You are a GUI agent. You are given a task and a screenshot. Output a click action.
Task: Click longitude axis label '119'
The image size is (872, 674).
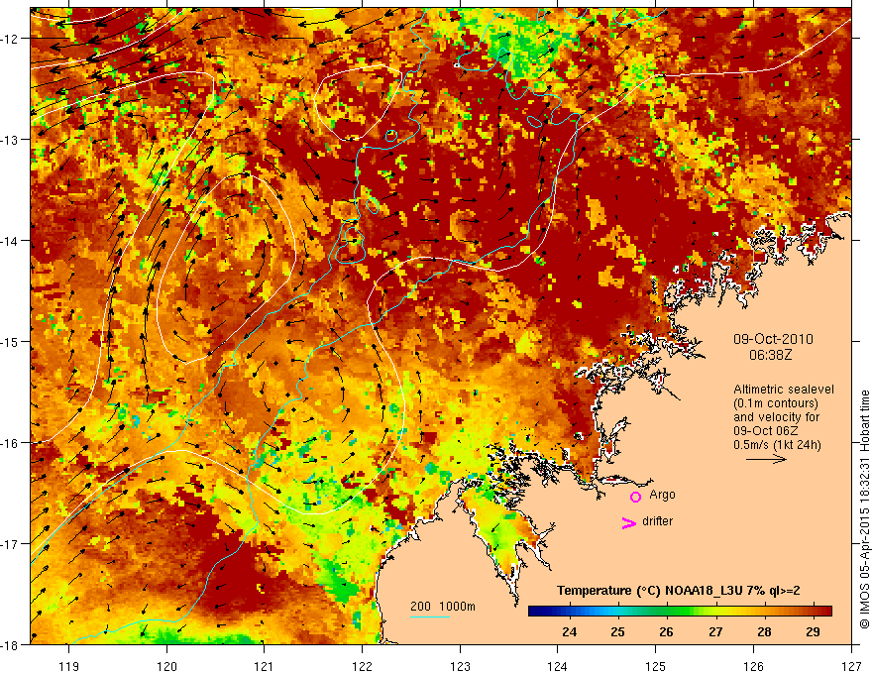[x=69, y=666]
